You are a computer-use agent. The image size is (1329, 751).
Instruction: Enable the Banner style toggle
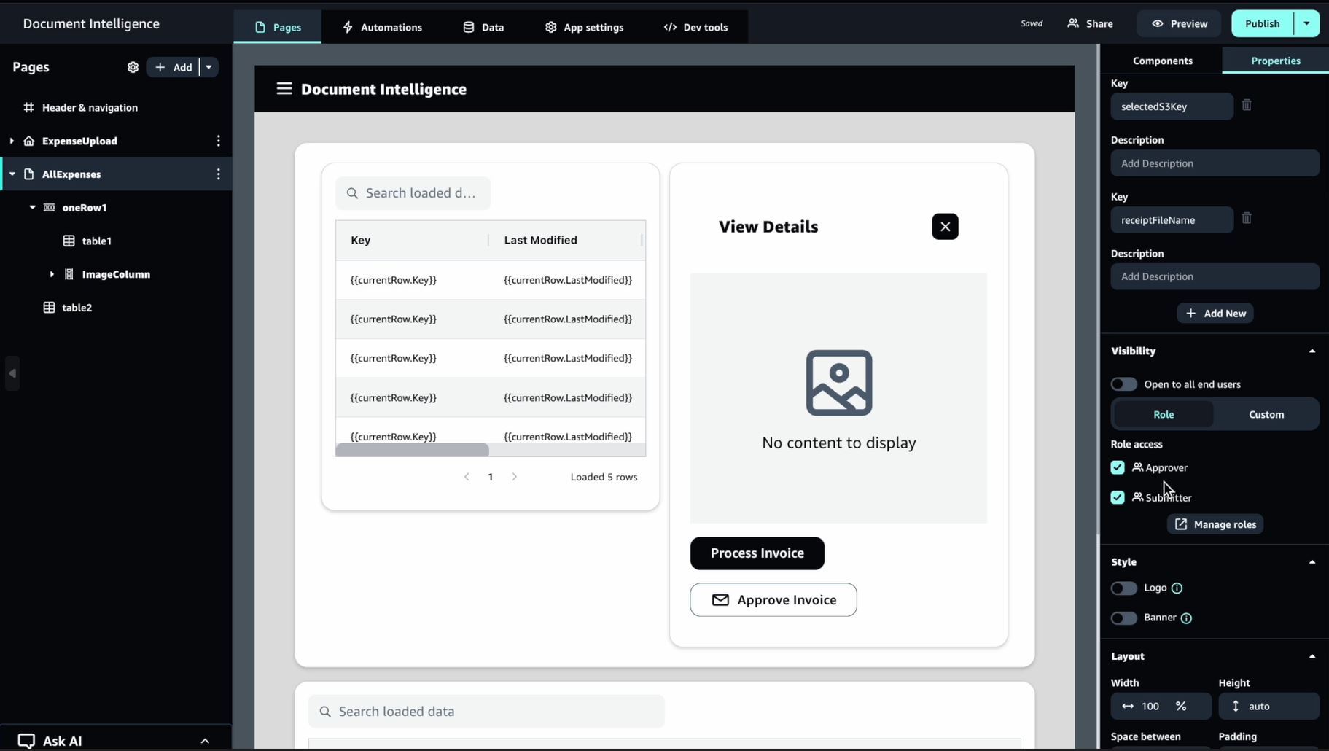click(1123, 618)
